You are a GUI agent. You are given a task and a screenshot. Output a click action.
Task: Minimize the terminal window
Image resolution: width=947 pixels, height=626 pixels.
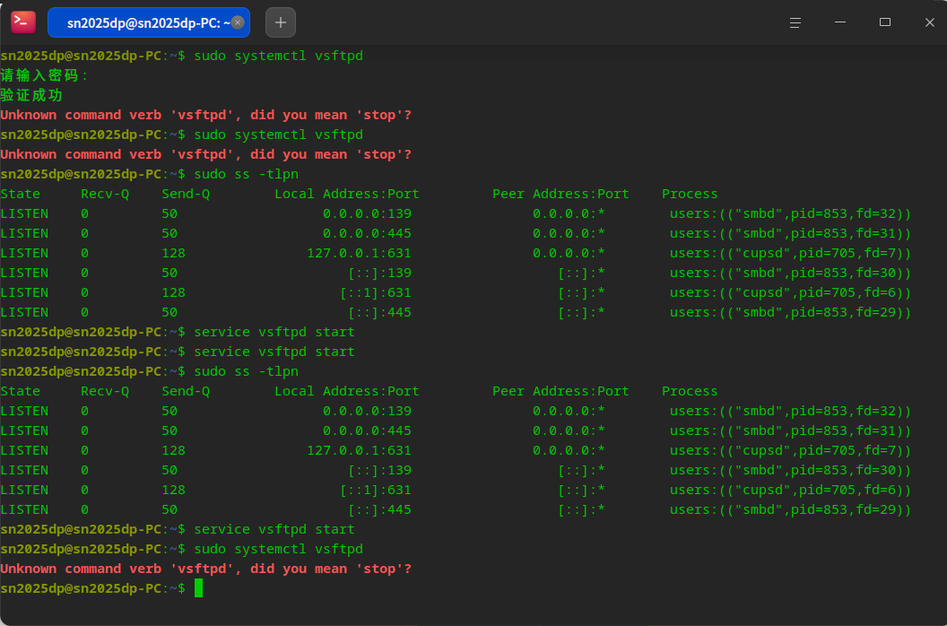(840, 22)
